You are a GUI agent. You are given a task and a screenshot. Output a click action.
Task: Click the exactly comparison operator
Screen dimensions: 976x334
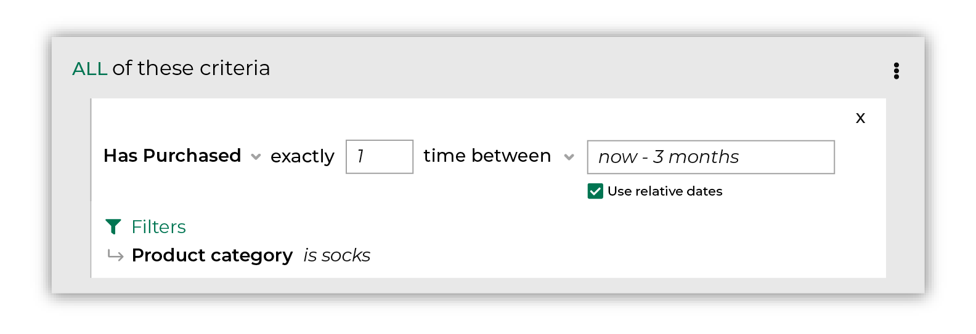[x=302, y=156]
